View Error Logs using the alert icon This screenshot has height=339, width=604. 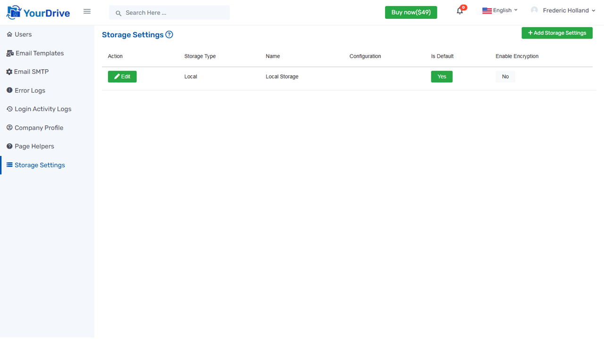pyautogui.click(x=9, y=90)
